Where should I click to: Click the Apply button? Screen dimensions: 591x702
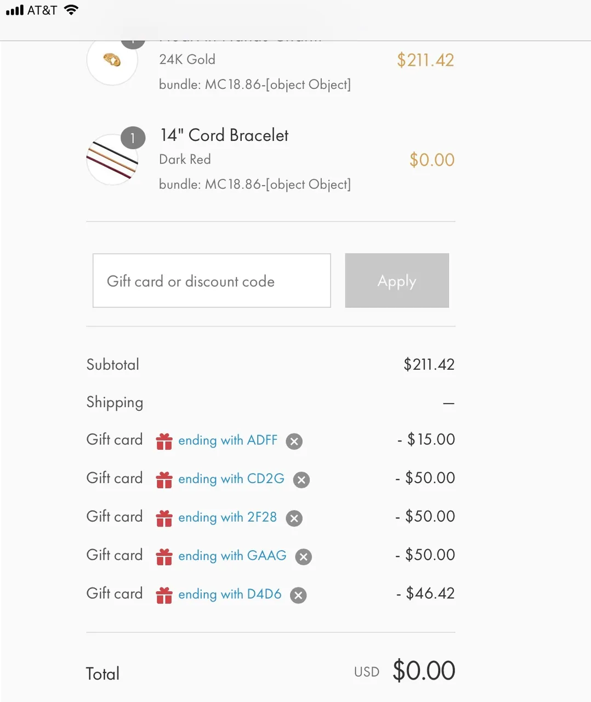(397, 280)
